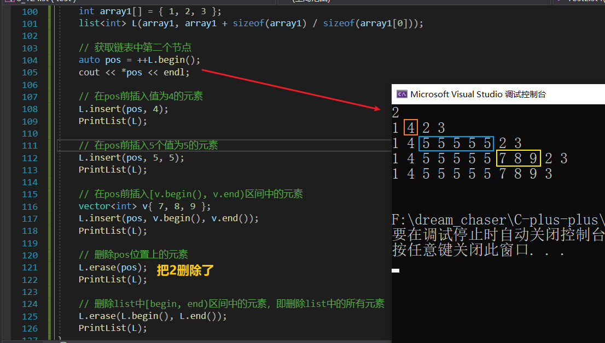This screenshot has width=605, height=343.
Task: Click line number 112 in the gutter
Action: pos(30,158)
